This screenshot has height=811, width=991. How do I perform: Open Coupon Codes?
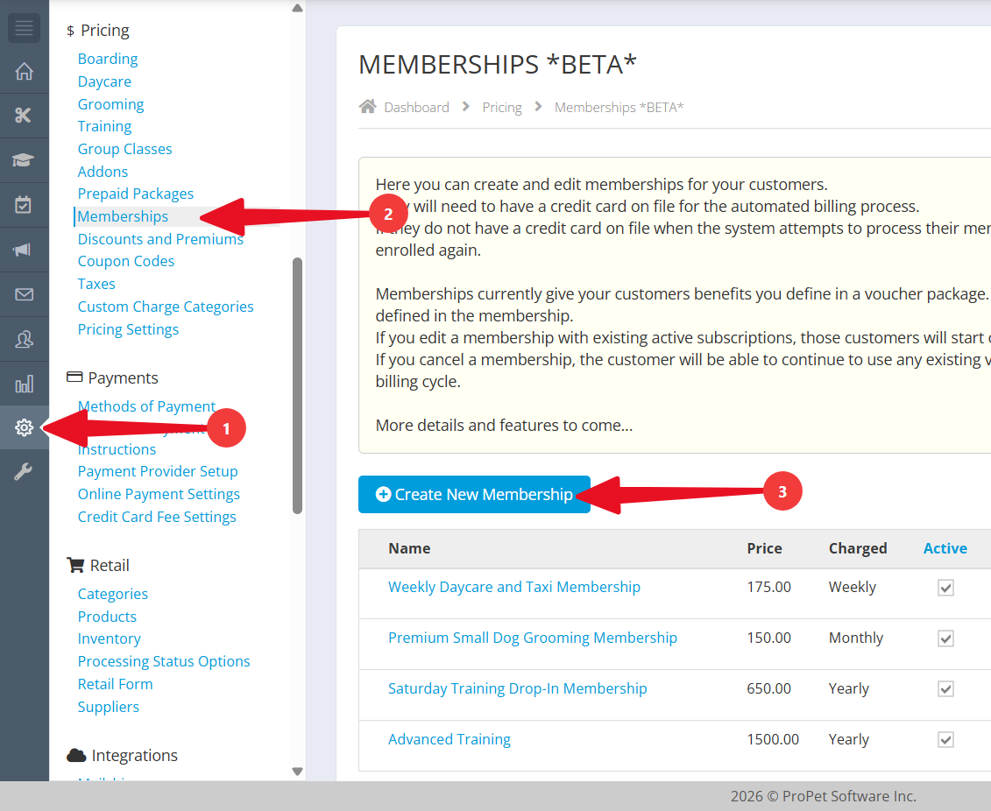click(x=126, y=262)
